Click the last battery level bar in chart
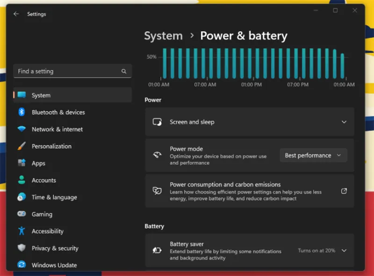The width and height of the screenshot is (374, 276). pos(342,66)
